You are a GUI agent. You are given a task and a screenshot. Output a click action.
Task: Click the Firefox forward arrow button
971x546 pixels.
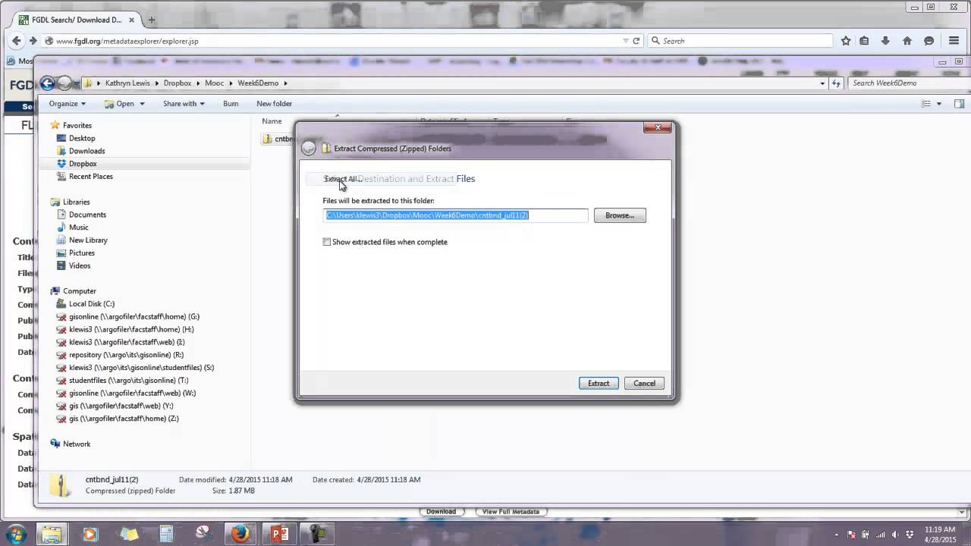click(x=33, y=41)
